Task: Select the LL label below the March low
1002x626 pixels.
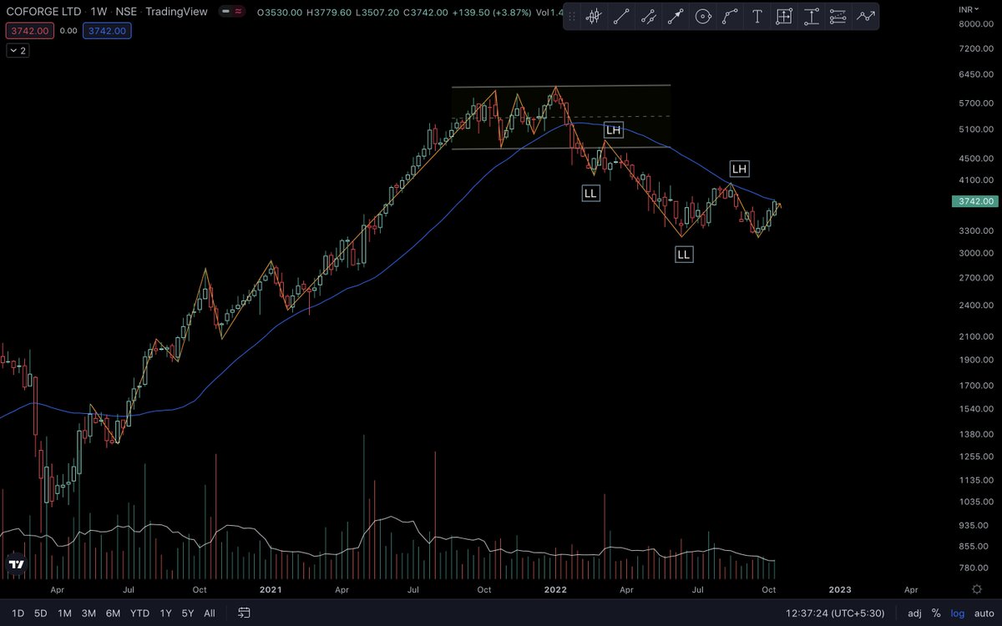Action: tap(591, 193)
